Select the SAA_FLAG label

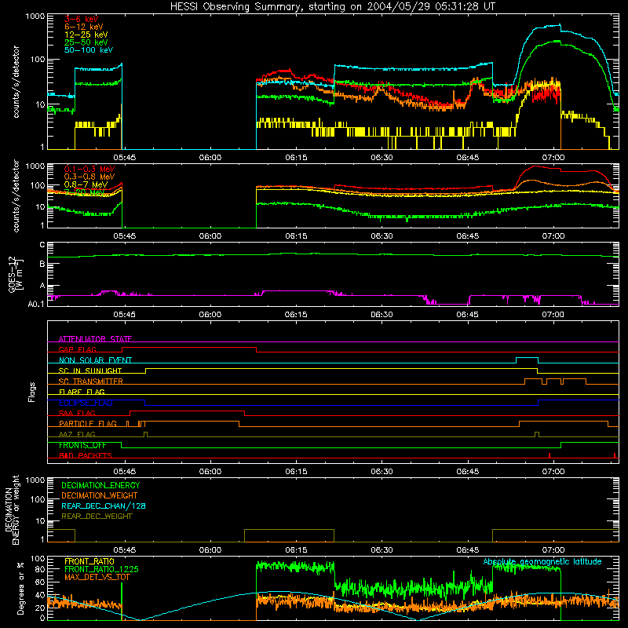point(77,413)
